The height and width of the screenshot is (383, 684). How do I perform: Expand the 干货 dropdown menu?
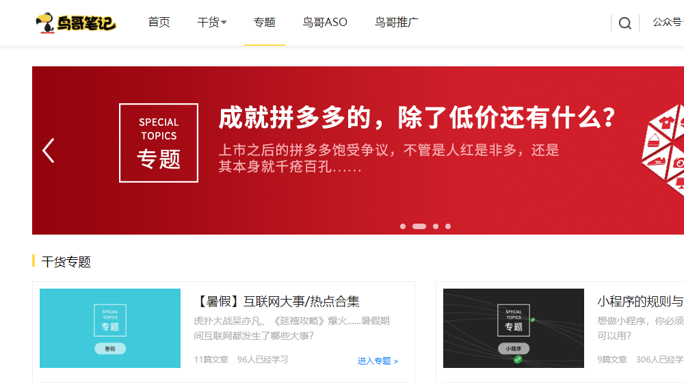[211, 22]
